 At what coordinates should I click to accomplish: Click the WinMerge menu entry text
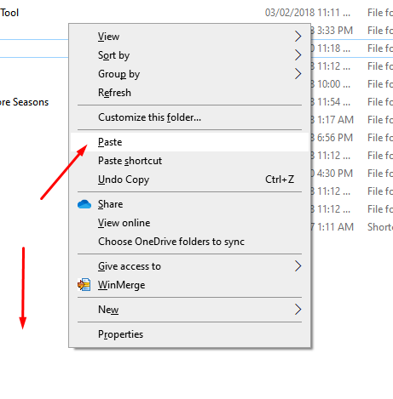(x=122, y=285)
